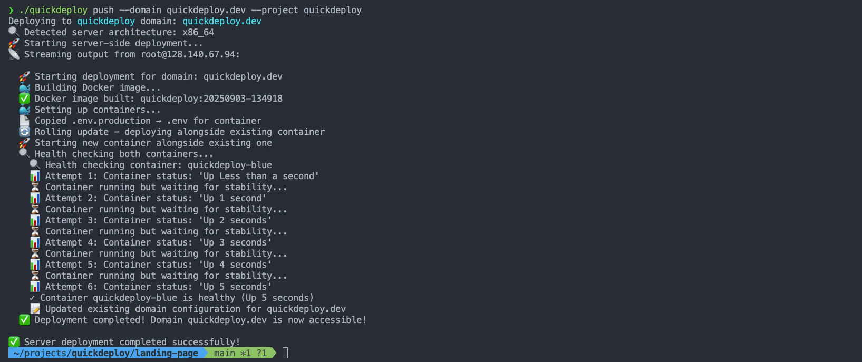Click the bar chart icon beside Attempt 1
This screenshot has width=862, height=362.
pos(35,176)
